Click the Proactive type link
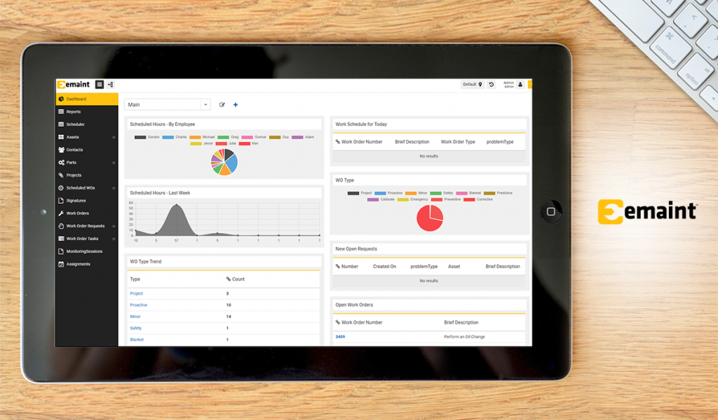This screenshot has width=718, height=420. click(139, 304)
